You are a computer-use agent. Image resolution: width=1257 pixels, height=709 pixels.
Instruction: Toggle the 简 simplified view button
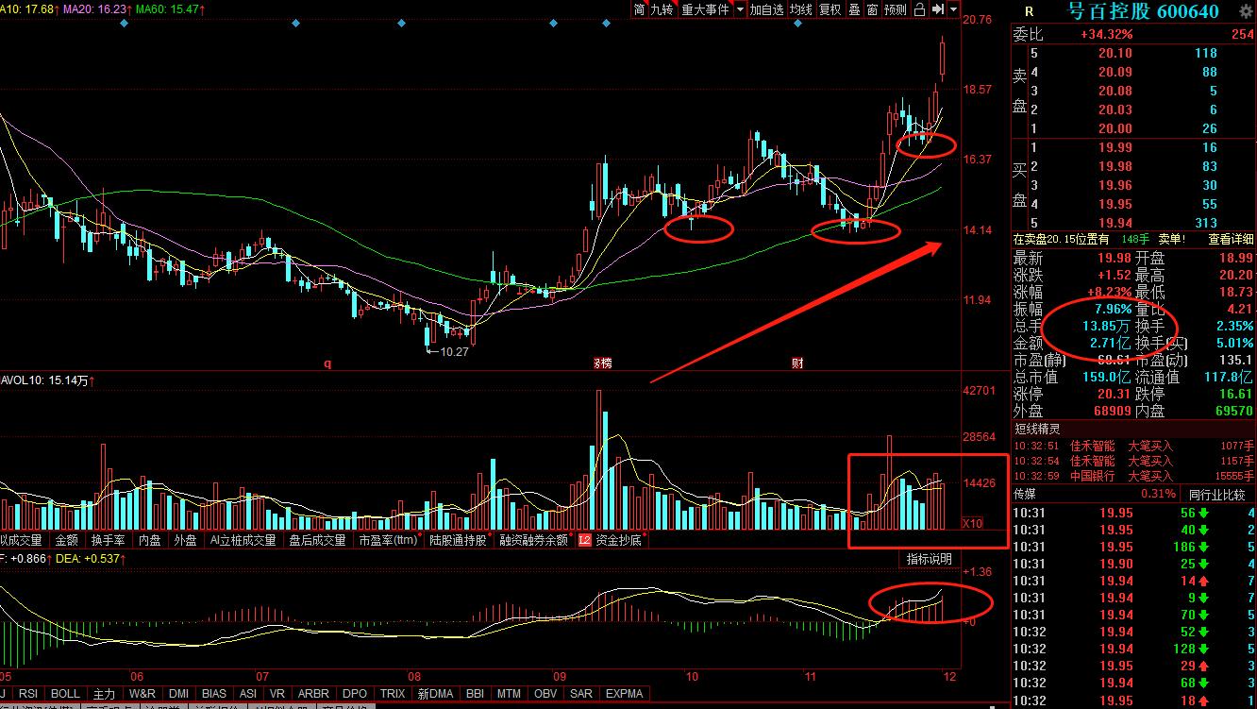pos(640,9)
